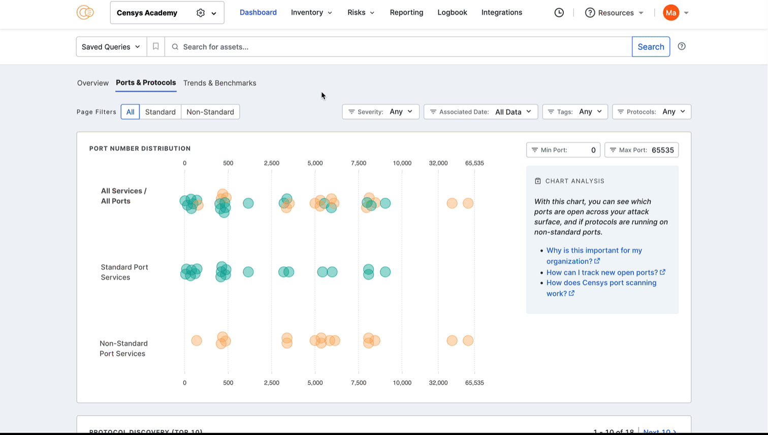Image resolution: width=768 pixels, height=435 pixels.
Task: Focus the Search for assets field
Action: coord(398,47)
